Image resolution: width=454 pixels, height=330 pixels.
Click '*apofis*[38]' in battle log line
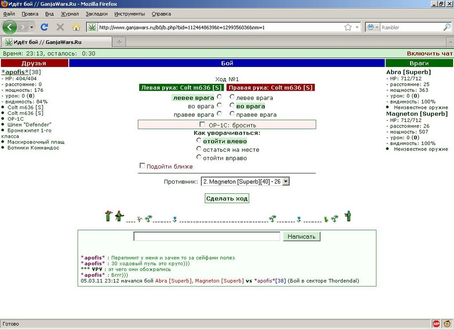[270, 281]
